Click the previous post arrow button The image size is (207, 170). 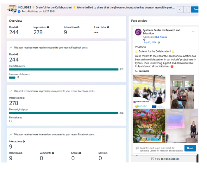(x=180, y=9)
